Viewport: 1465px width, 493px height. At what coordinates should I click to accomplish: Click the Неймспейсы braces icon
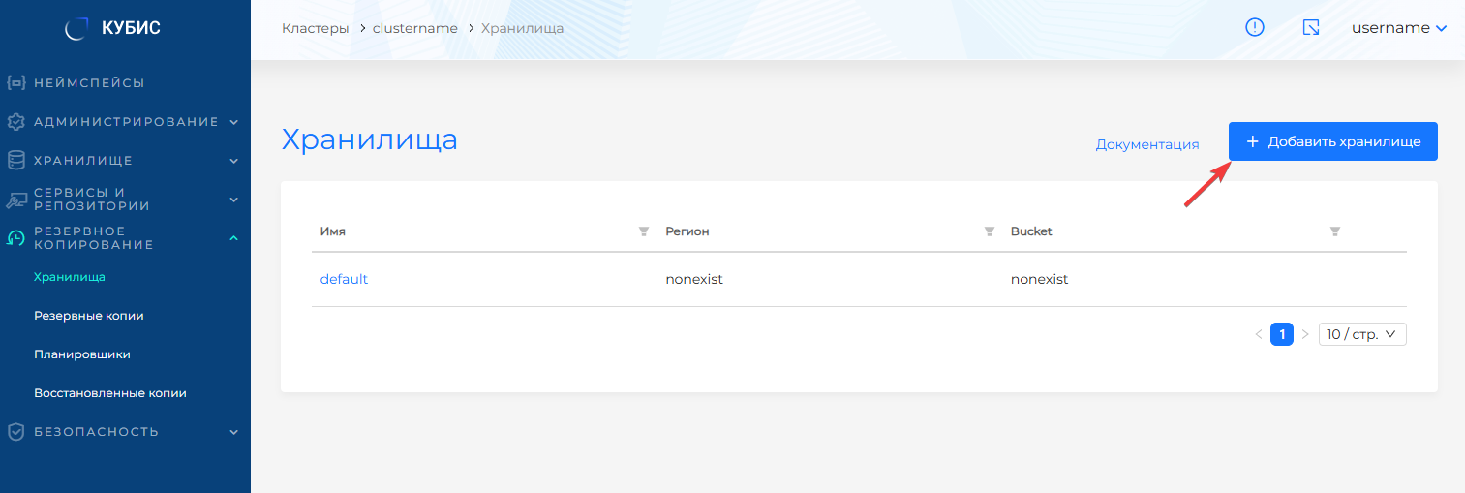pyautogui.click(x=15, y=83)
